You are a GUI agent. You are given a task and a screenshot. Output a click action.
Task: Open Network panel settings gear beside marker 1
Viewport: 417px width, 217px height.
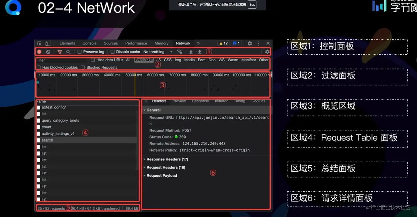coord(267,52)
